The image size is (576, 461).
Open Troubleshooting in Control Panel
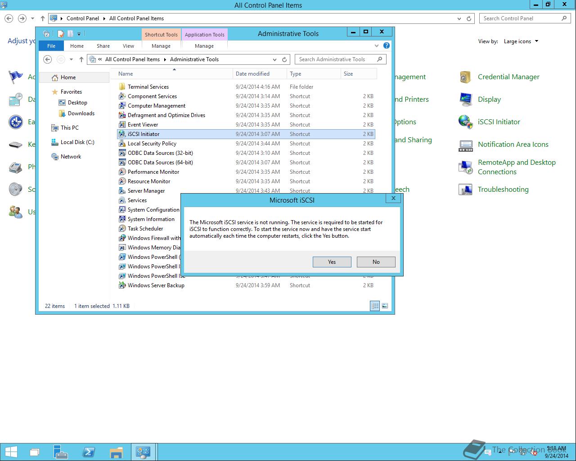503,190
